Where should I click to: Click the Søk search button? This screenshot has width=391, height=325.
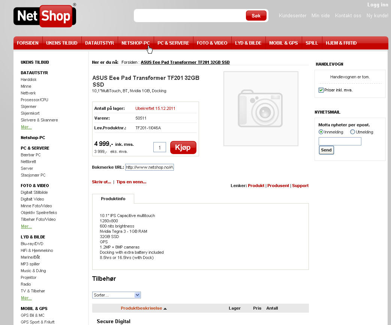click(256, 16)
